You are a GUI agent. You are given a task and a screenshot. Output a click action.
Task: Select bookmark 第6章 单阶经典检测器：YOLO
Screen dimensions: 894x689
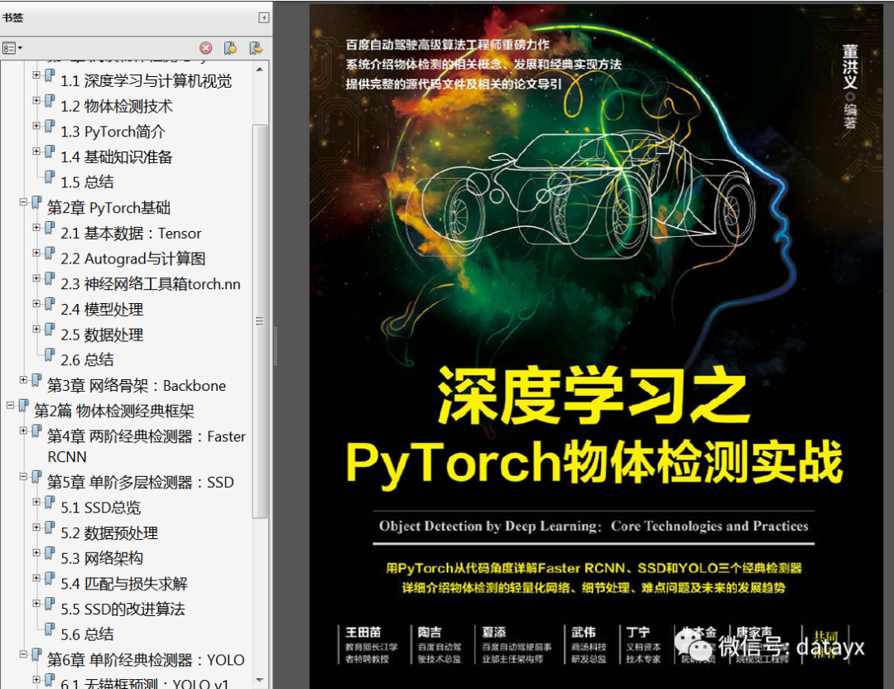pos(146,660)
